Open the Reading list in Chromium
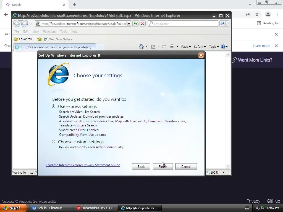Screen dimensions: 283x212 pyautogui.click(x=268, y=23)
